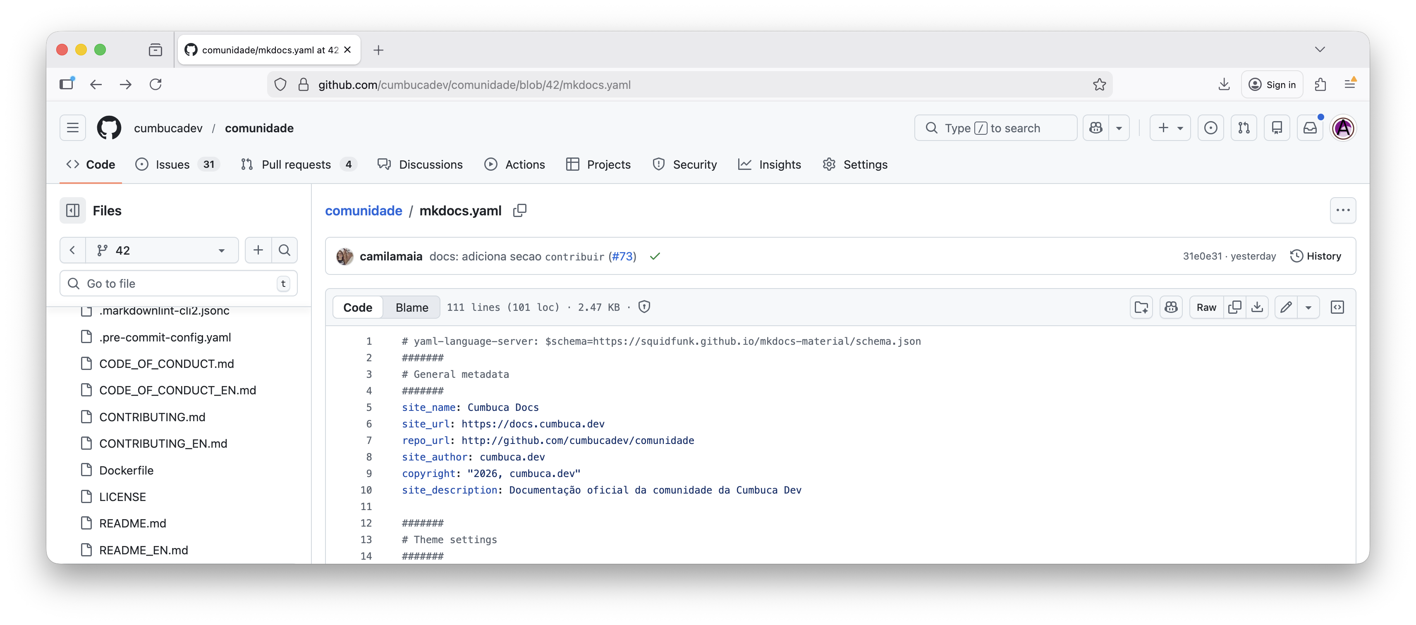Open pull request #73 link
This screenshot has height=625, width=1416.
point(623,256)
